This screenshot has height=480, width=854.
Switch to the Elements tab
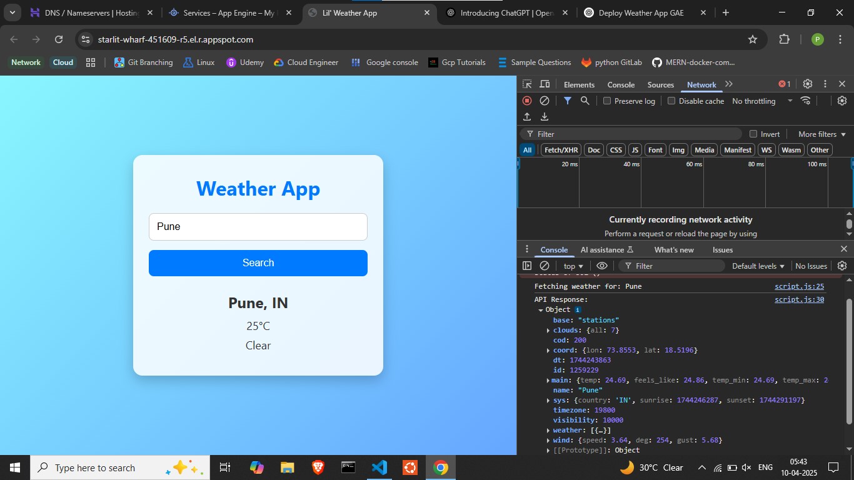[579, 85]
